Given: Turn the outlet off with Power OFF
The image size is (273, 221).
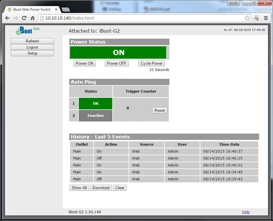Looking at the screenshot, I should pyautogui.click(x=117, y=63).
